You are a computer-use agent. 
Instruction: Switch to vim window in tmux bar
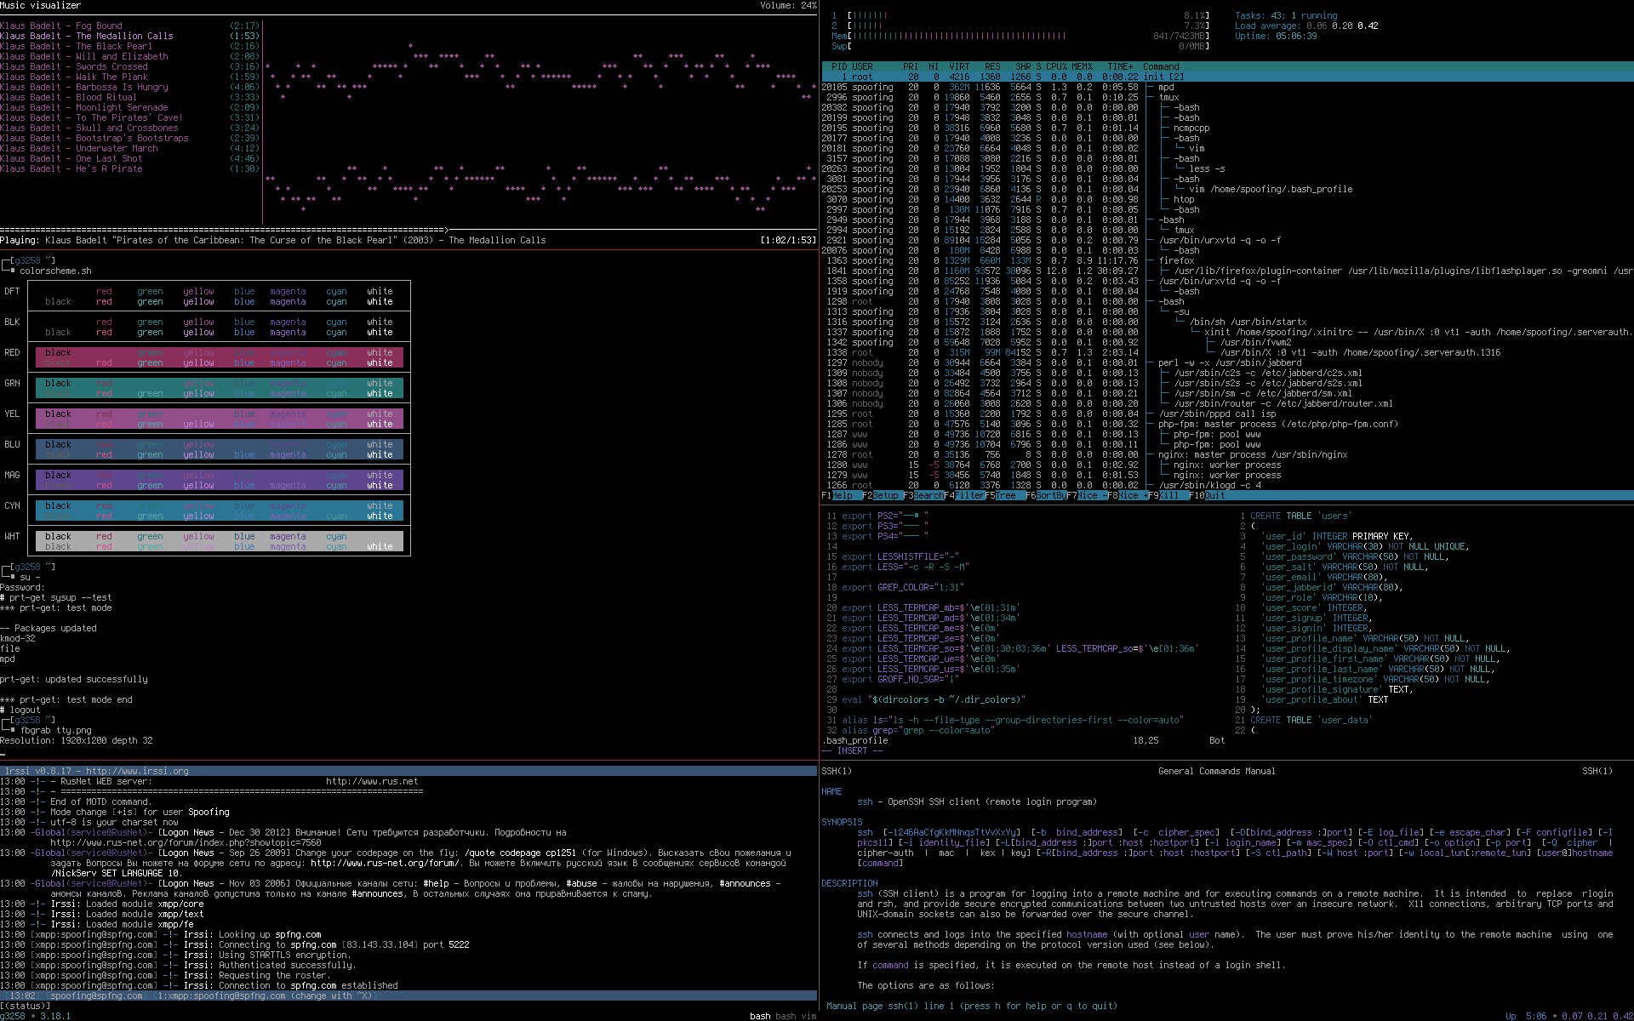click(x=808, y=1016)
